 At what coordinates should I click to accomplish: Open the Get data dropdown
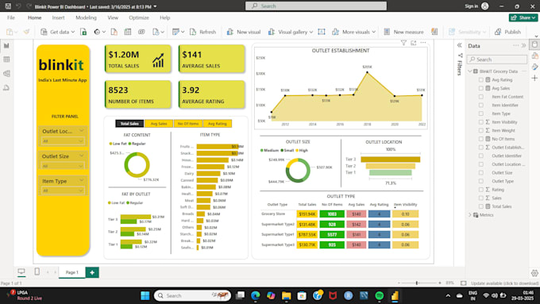pyautogui.click(x=57, y=32)
